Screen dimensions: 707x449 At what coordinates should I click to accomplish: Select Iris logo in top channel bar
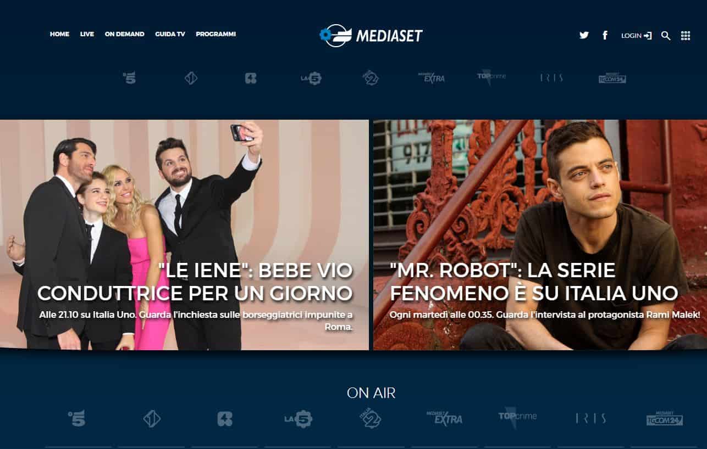[x=551, y=78]
